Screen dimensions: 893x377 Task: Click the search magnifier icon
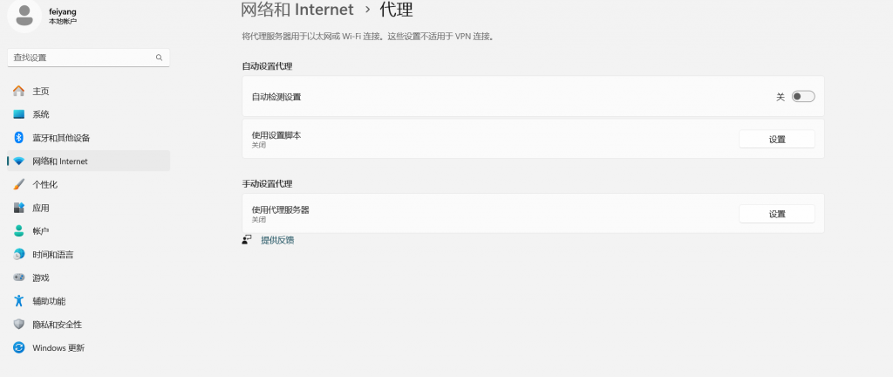159,58
